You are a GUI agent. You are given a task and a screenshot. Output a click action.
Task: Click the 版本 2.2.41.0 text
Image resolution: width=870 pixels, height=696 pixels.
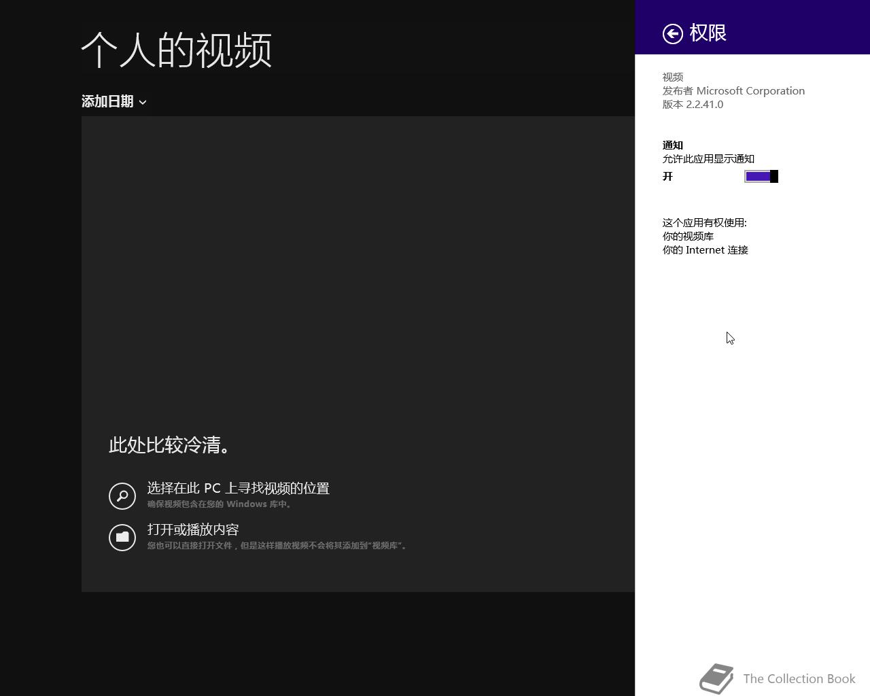(x=693, y=105)
